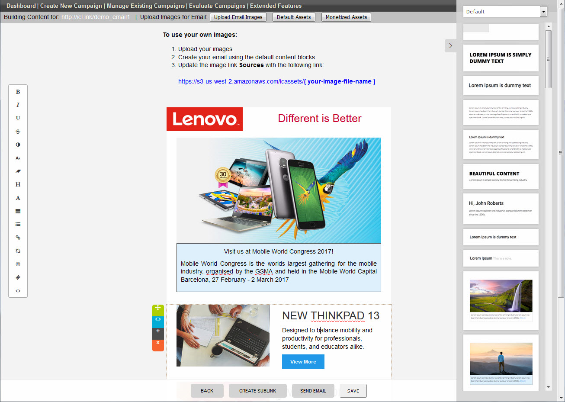Viewport: 565px width, 402px height.
Task: Select the devices and parrot banner image
Action: (279, 190)
